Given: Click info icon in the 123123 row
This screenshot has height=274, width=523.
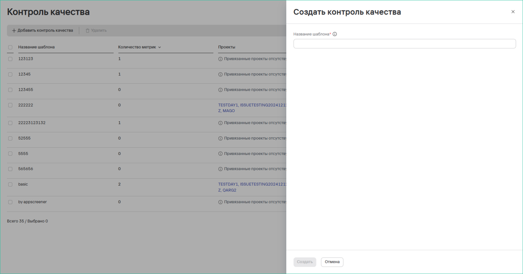Looking at the screenshot, I should pos(220,59).
